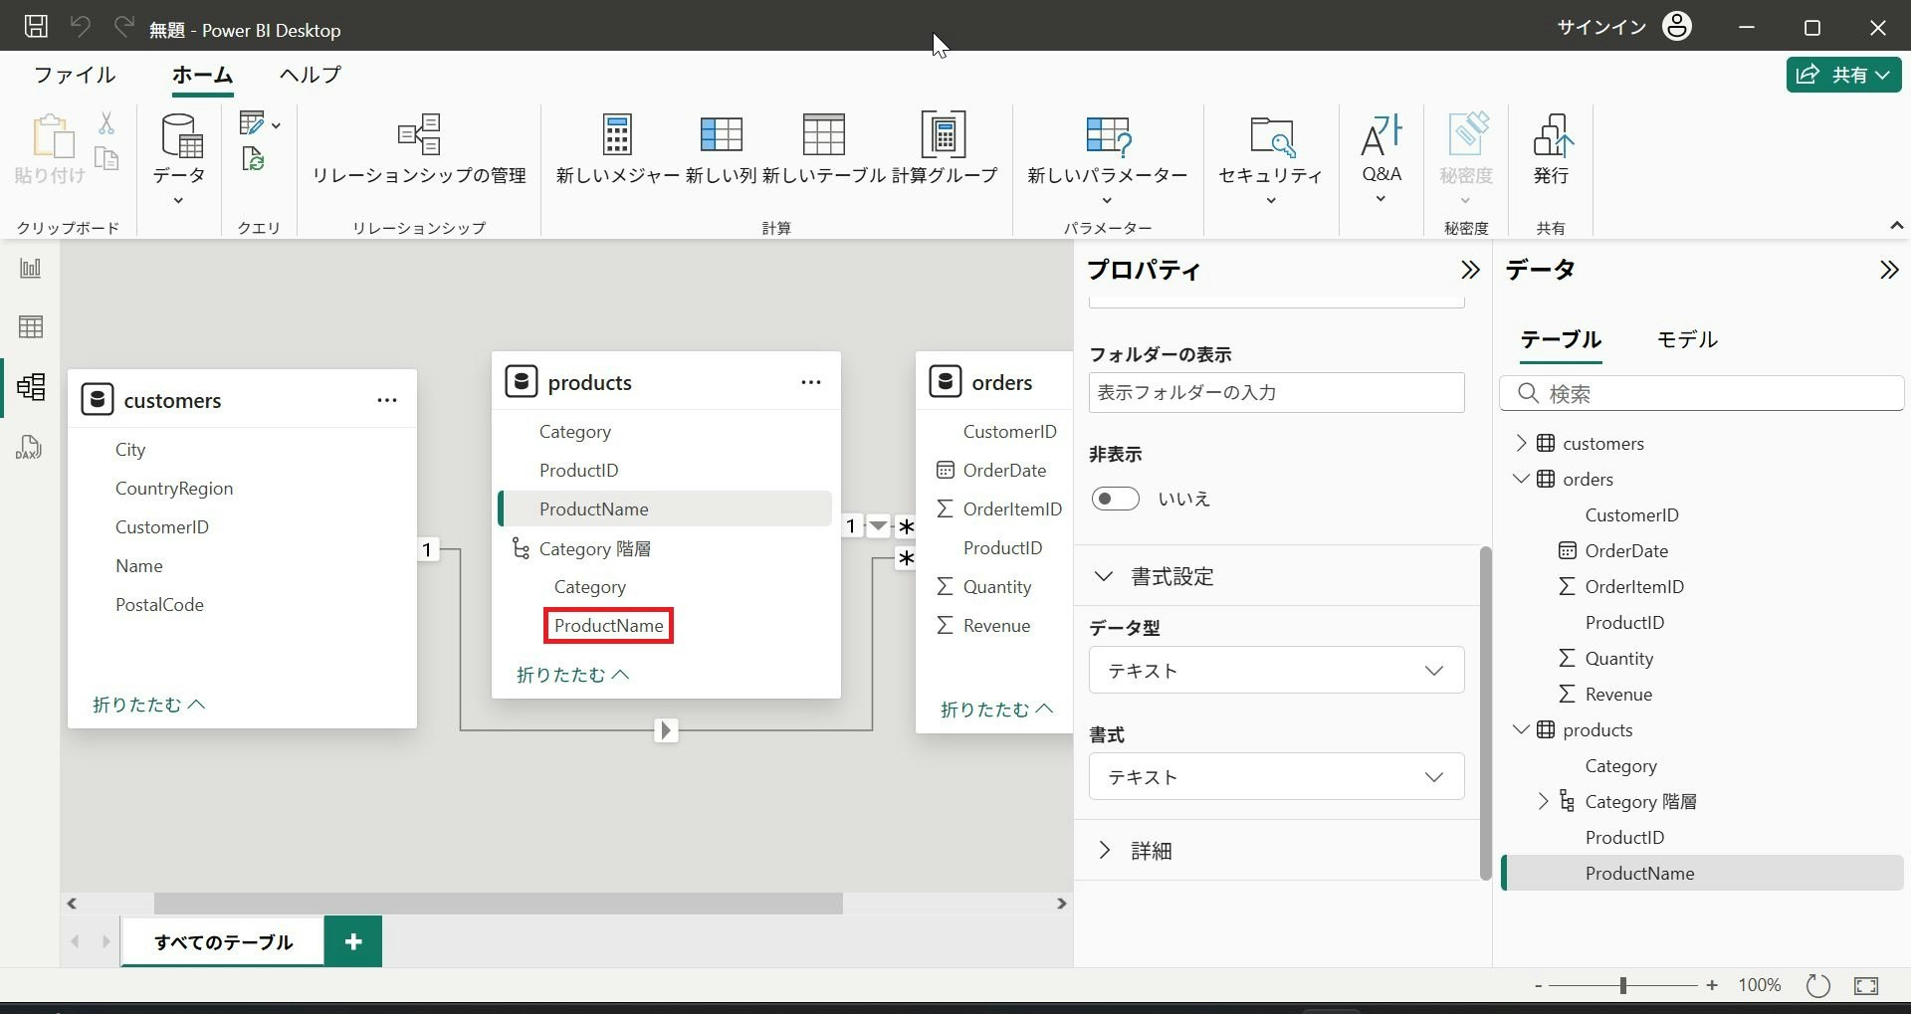The height and width of the screenshot is (1014, 1911).
Task: Select ProductID field in products card
Action: click(x=578, y=470)
